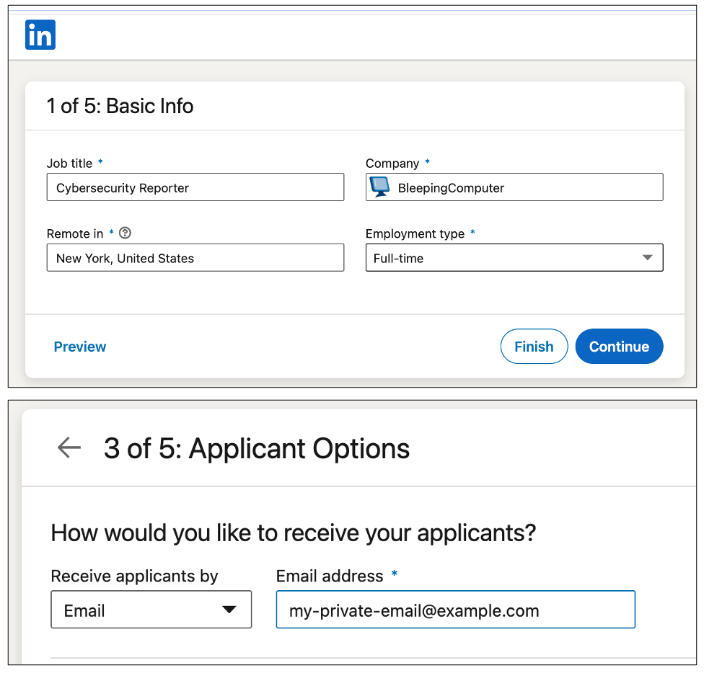Image resolution: width=704 pixels, height=673 pixels.
Task: Select the Job title input field
Action: (x=195, y=187)
